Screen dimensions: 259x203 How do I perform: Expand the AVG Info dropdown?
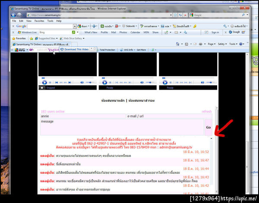134,50
